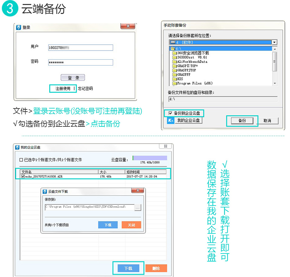The image size is (290, 277).
Task: Click 下载 in the 云盘文件下载 dialog
Action: tap(108, 225)
